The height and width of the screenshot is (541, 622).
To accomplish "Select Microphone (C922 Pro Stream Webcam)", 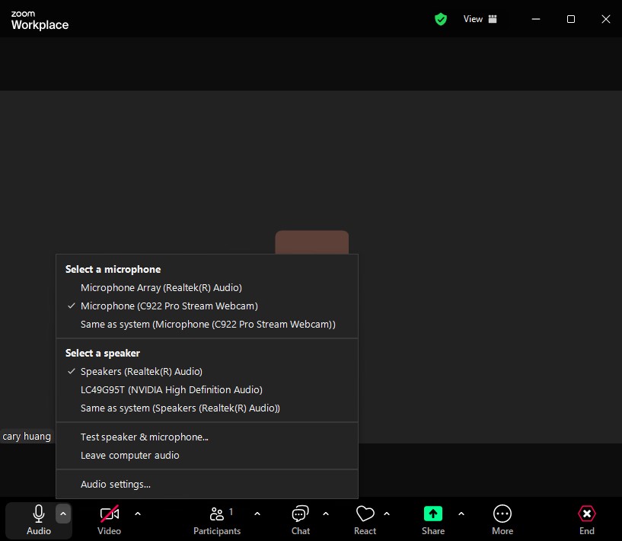I will pos(169,306).
